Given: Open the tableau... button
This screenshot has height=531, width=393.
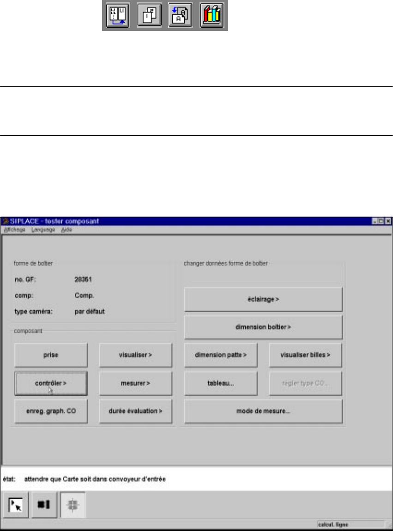Looking at the screenshot, I should coord(221,383).
